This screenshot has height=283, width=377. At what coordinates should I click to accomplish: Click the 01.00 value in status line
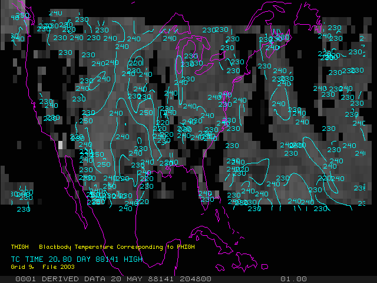point(293,279)
